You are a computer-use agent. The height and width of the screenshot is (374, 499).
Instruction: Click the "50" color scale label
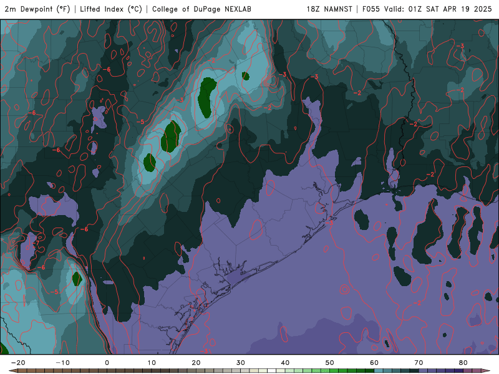pos(330,363)
